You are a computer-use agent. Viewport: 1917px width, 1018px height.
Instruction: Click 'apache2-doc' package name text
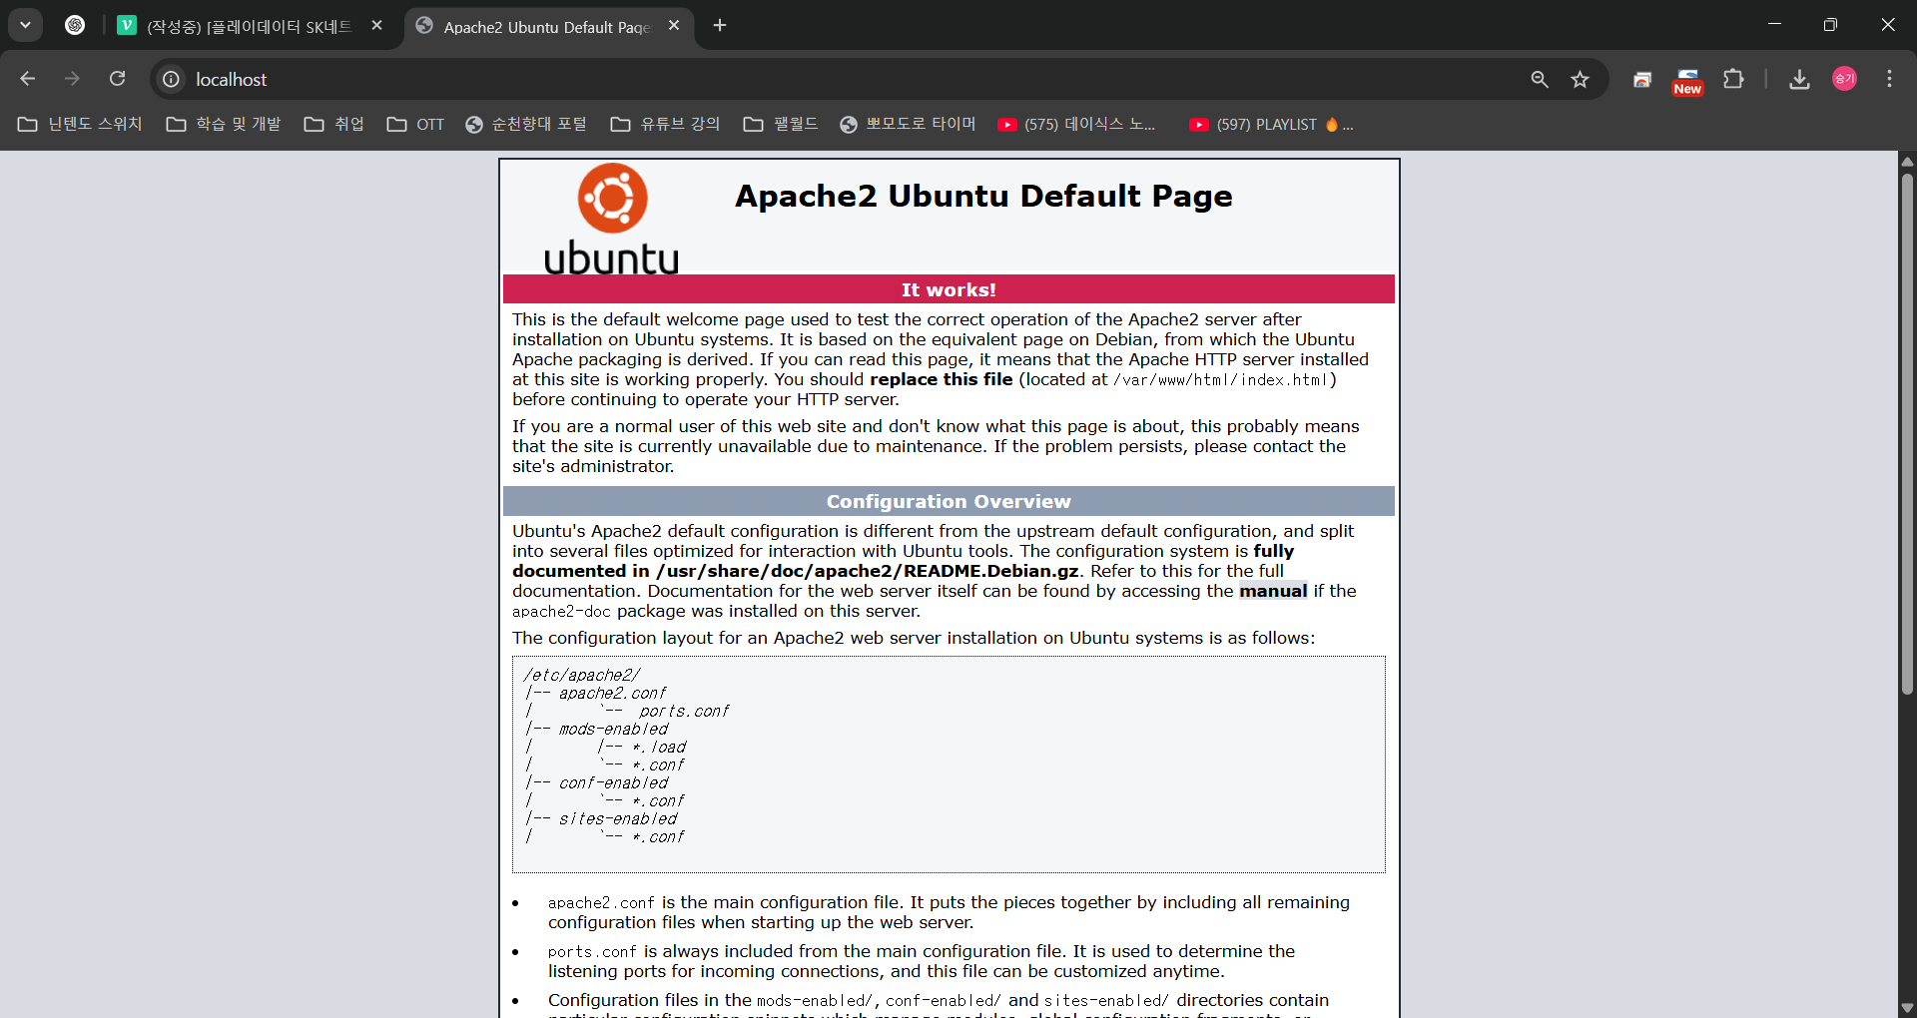[561, 611]
